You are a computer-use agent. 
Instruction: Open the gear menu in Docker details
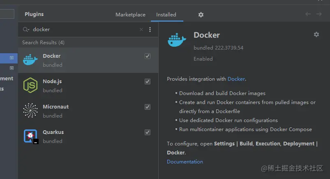pyautogui.click(x=316, y=34)
